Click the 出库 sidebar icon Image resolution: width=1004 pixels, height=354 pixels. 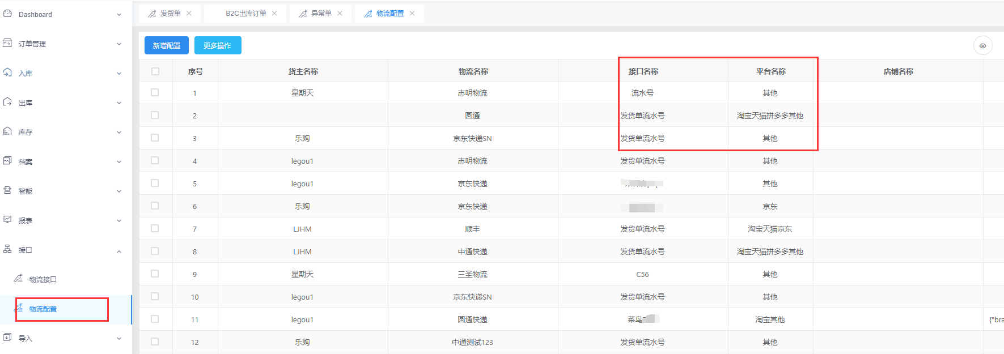coord(7,101)
